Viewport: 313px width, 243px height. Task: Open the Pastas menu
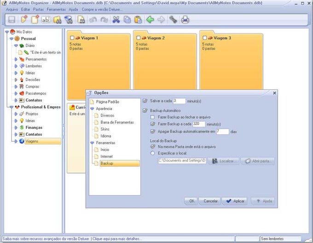point(38,9)
